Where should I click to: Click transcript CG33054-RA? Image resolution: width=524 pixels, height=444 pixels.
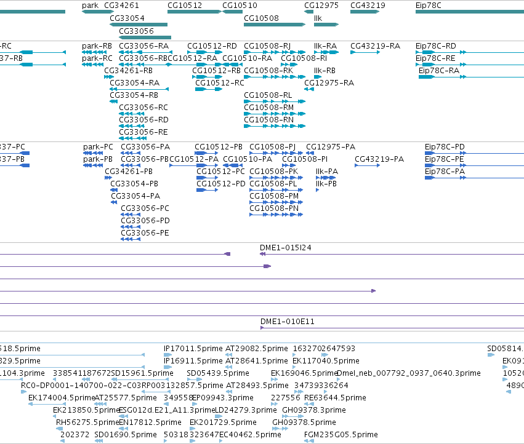click(134, 83)
